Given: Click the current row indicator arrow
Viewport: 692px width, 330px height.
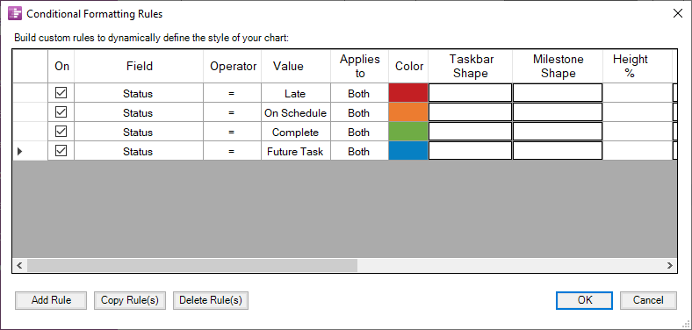Looking at the screenshot, I should coord(19,151).
